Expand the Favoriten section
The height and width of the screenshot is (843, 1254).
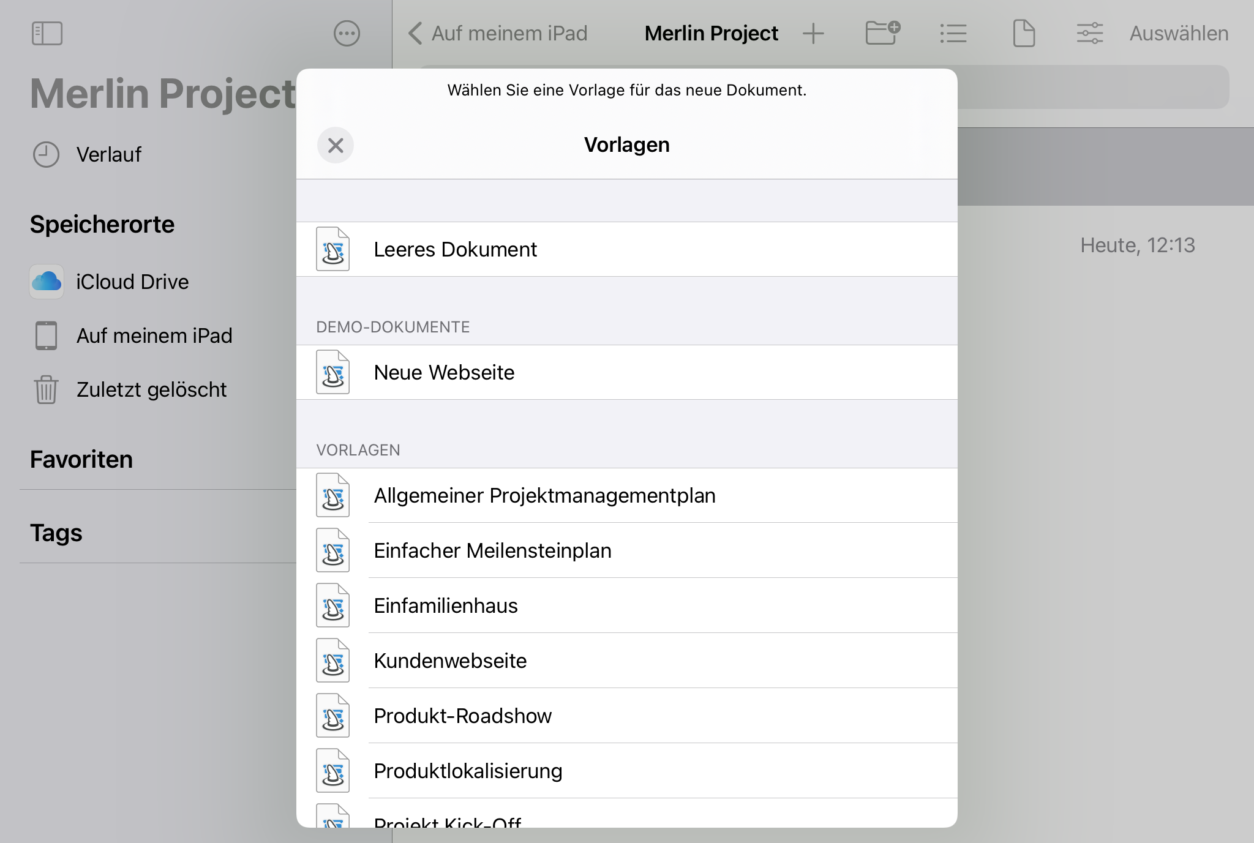click(81, 459)
